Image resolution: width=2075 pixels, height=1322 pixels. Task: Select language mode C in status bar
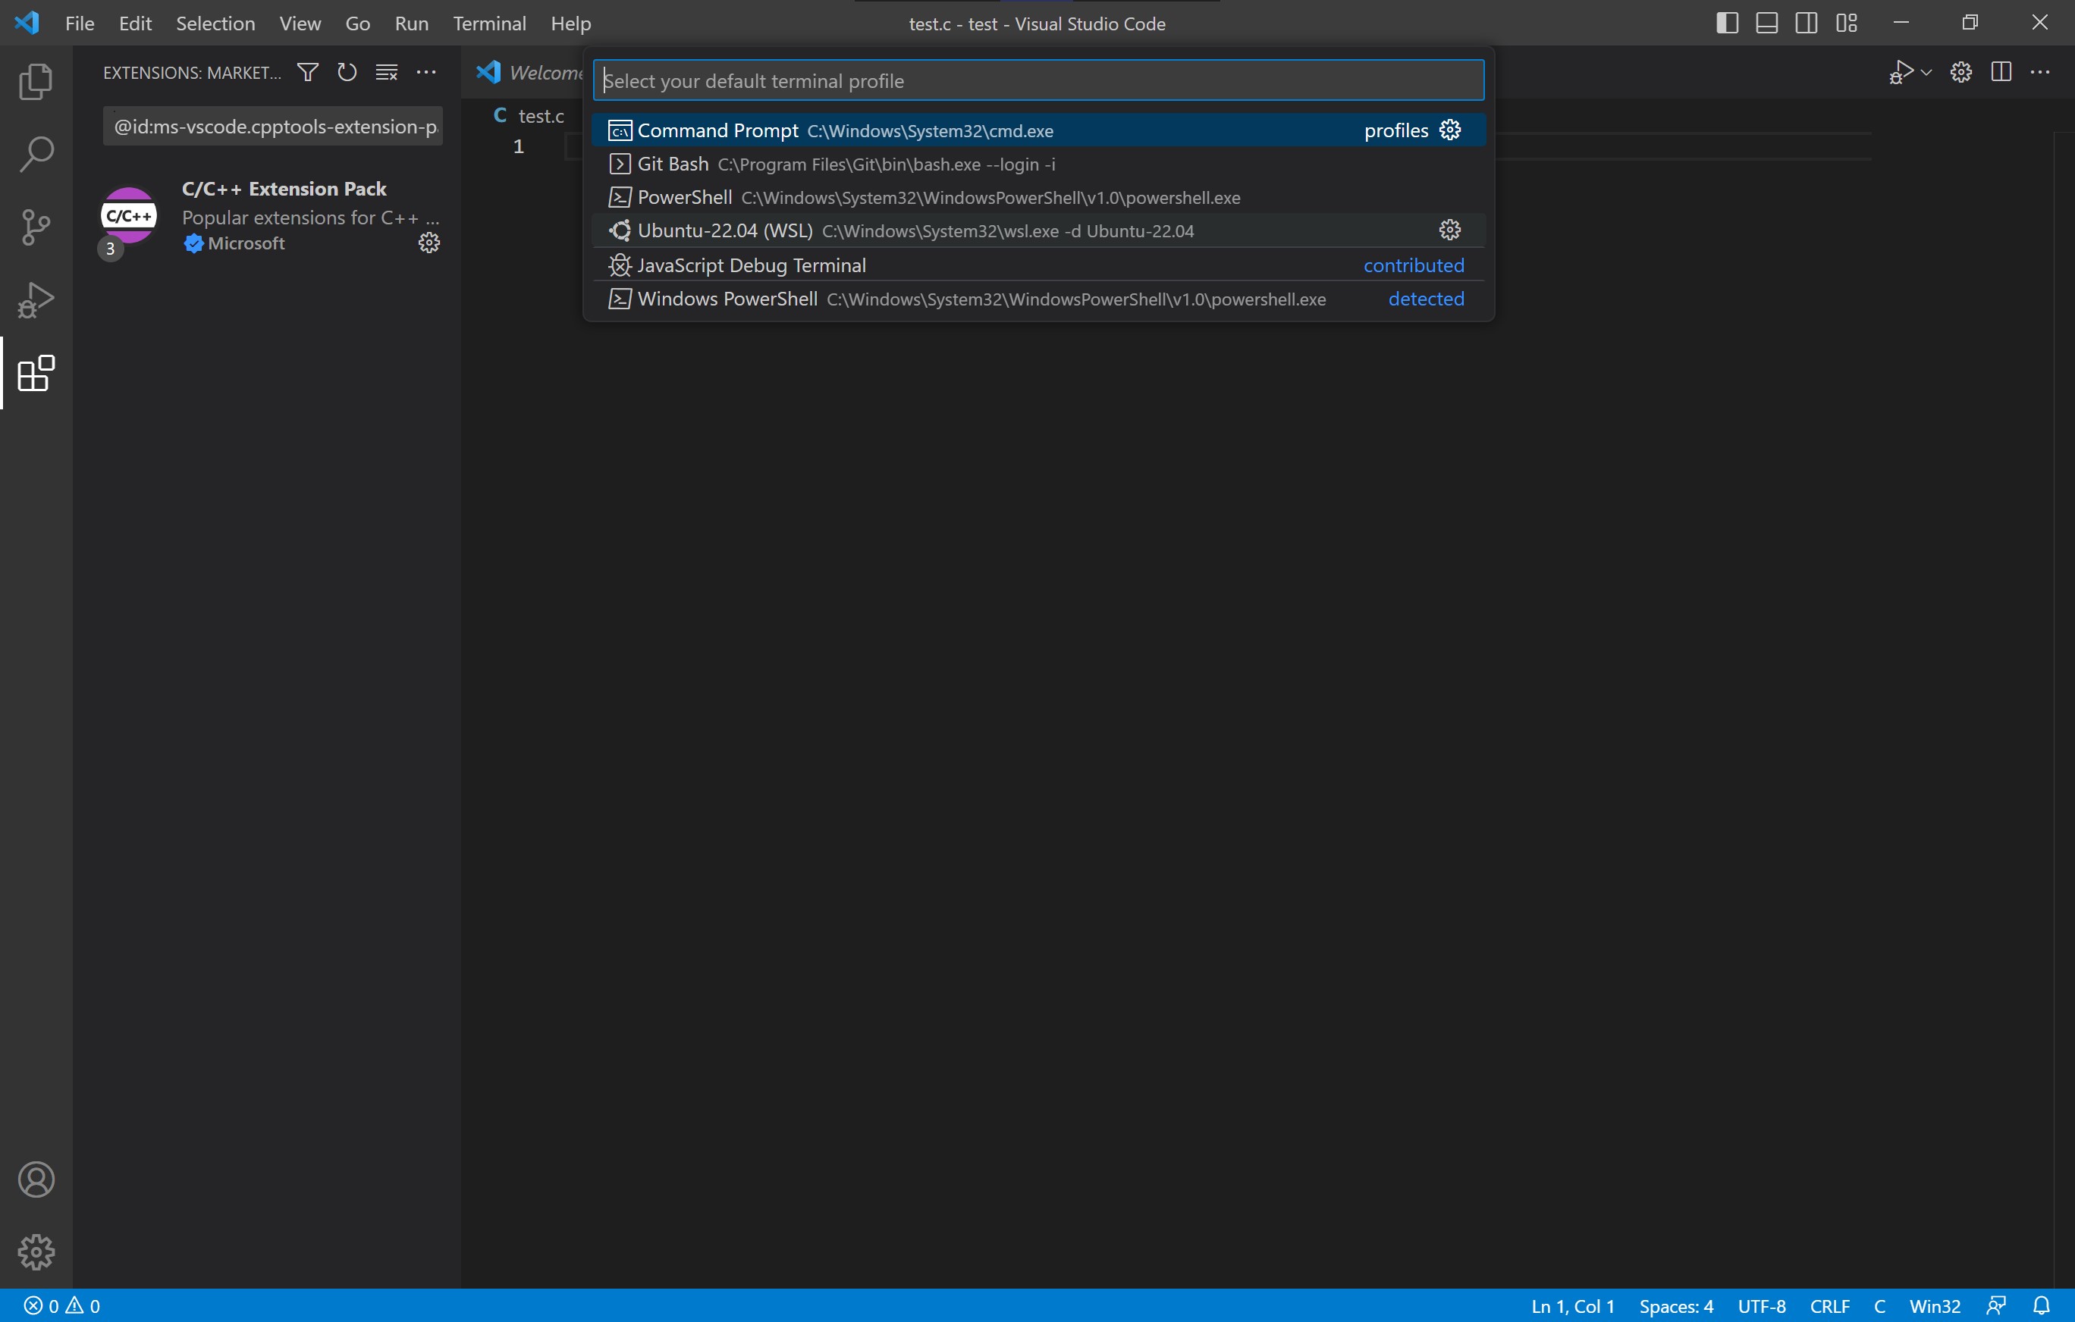(1879, 1305)
